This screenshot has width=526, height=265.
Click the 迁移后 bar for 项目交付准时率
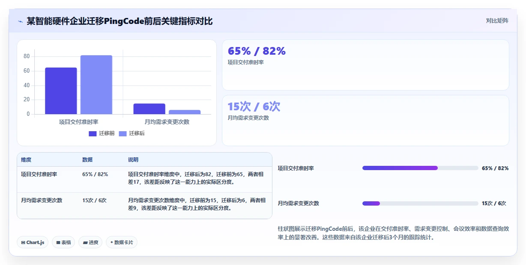click(96, 85)
